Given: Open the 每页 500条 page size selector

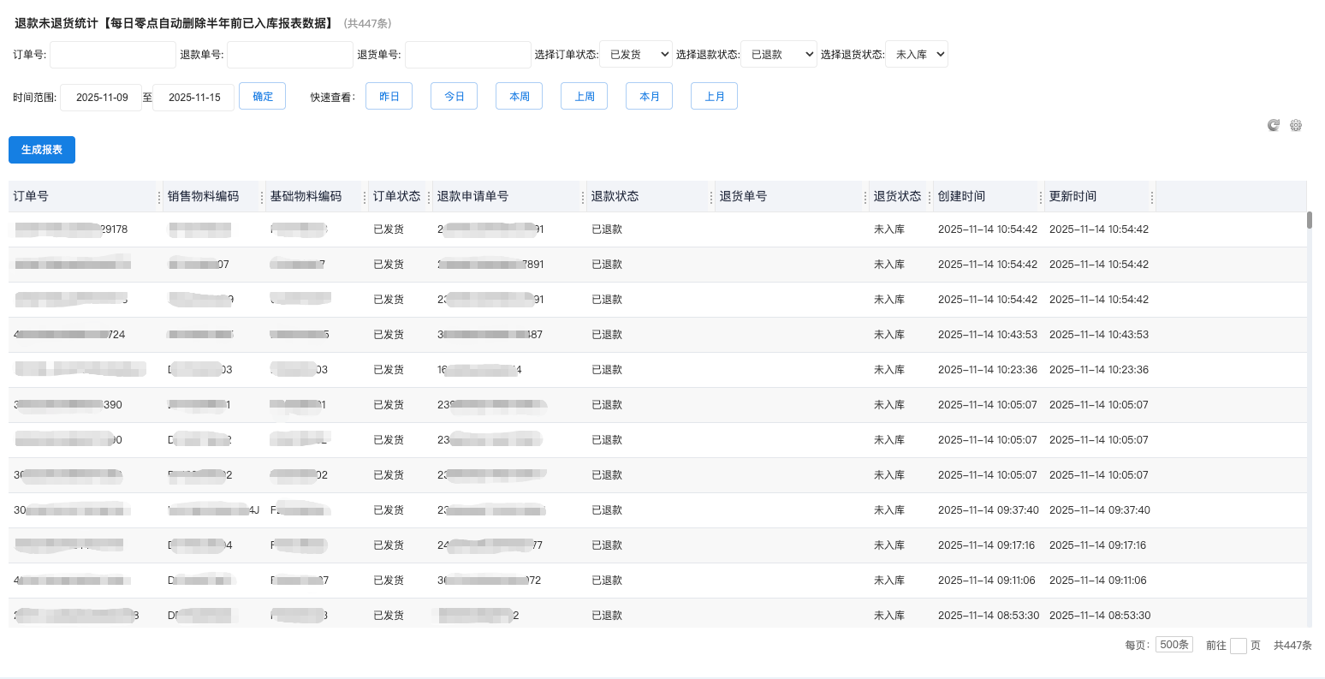Looking at the screenshot, I should click(1173, 645).
